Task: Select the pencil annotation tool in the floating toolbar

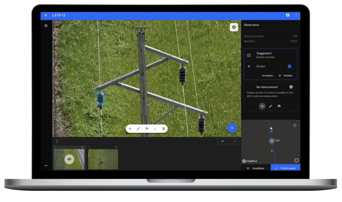Action: 138,129
